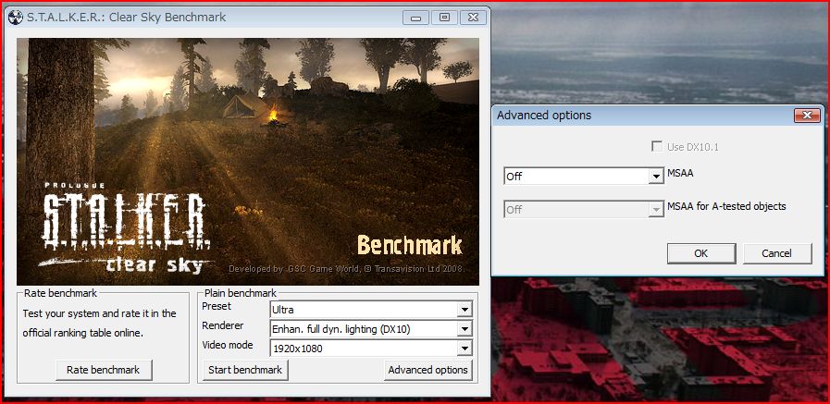Click the 'Rate benchmark' group title text
Screen dimensions: 830x404
coord(60,293)
